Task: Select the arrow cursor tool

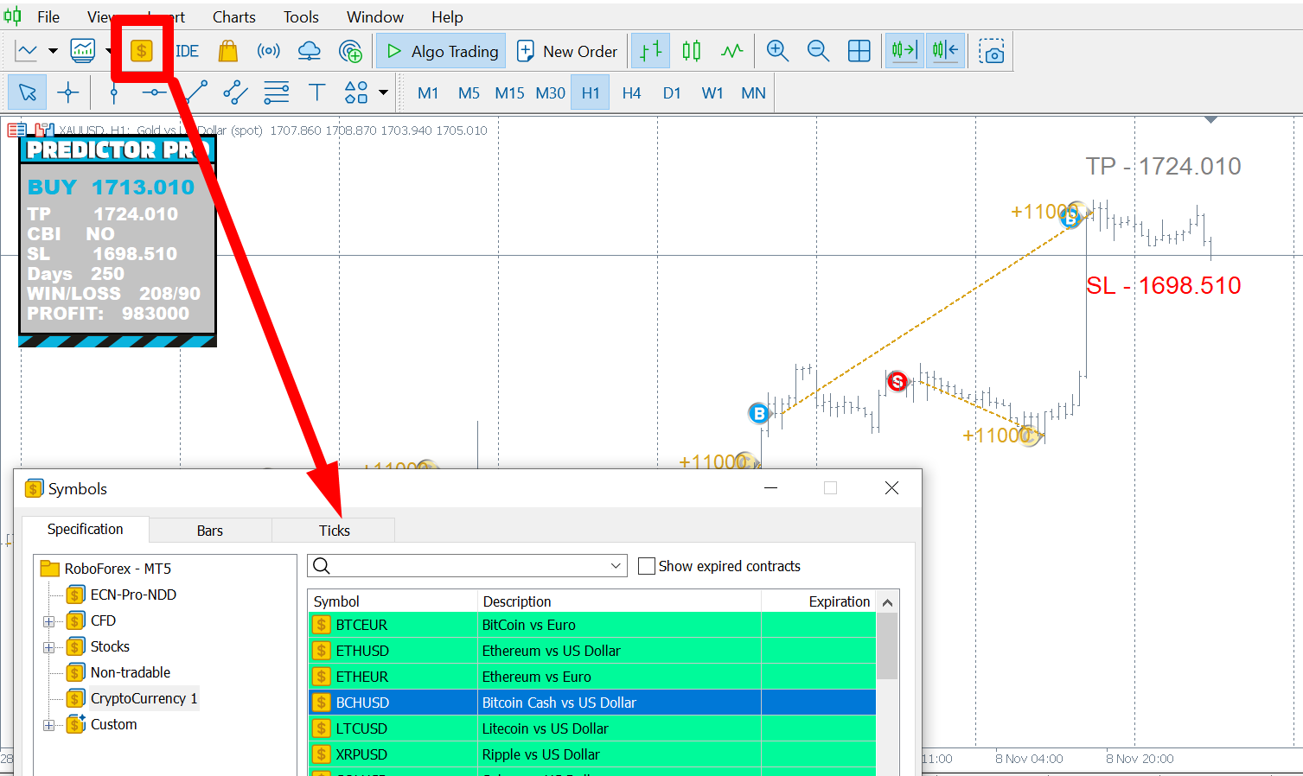Action: 28,92
